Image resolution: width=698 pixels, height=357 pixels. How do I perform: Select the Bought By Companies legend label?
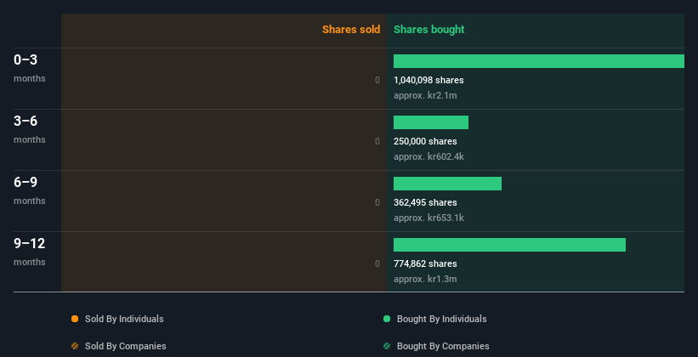click(x=443, y=346)
